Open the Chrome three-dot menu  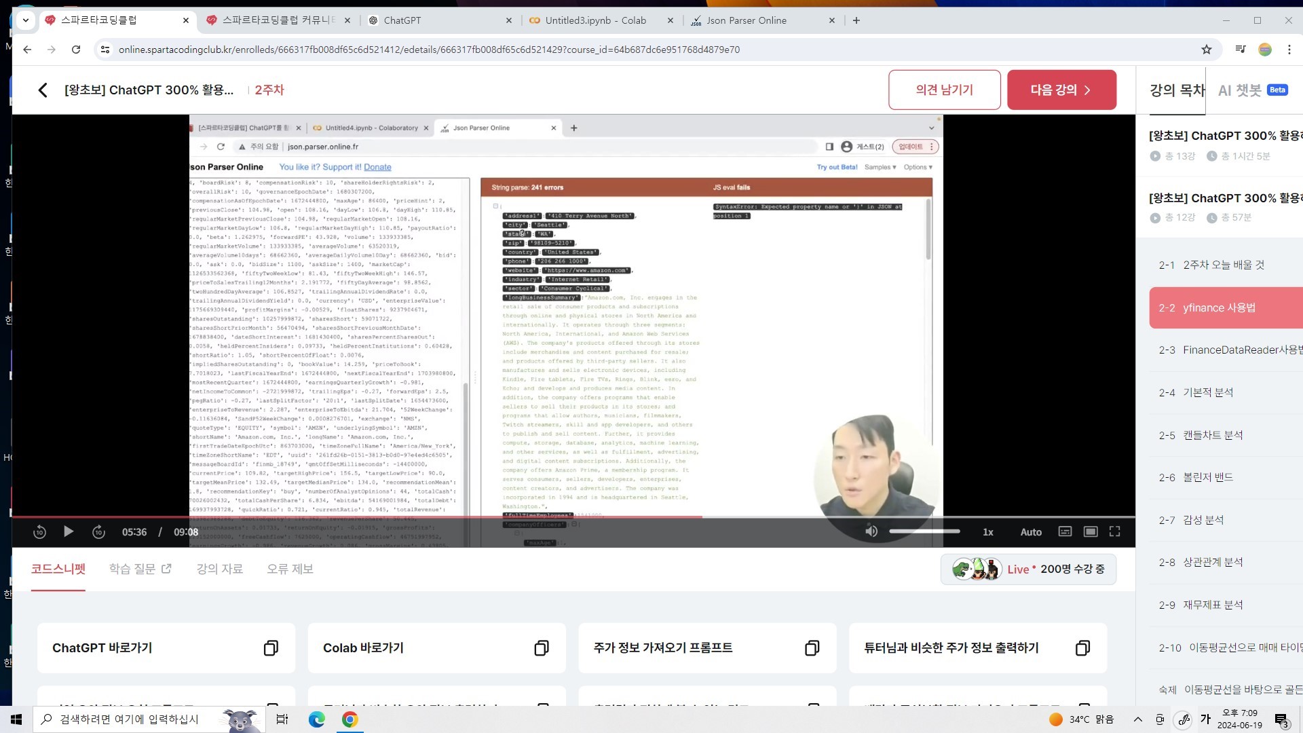click(1289, 49)
